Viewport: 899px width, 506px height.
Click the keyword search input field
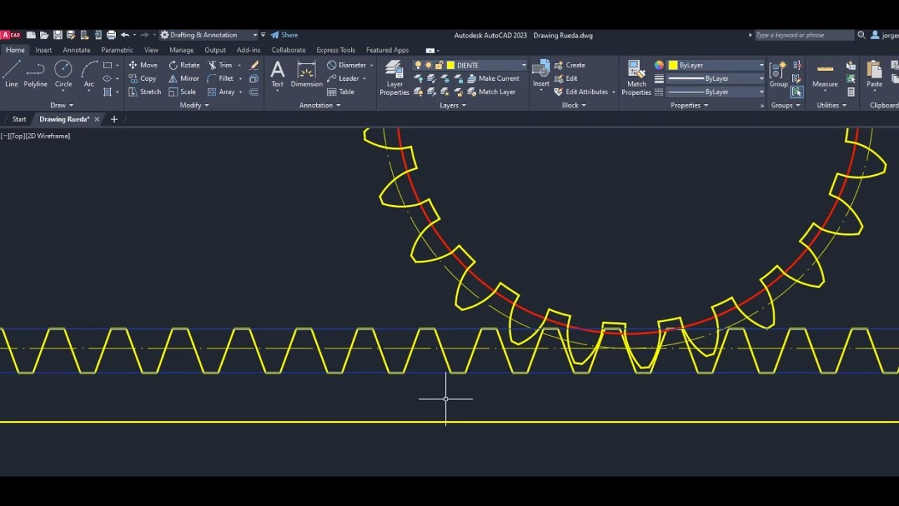(x=804, y=34)
